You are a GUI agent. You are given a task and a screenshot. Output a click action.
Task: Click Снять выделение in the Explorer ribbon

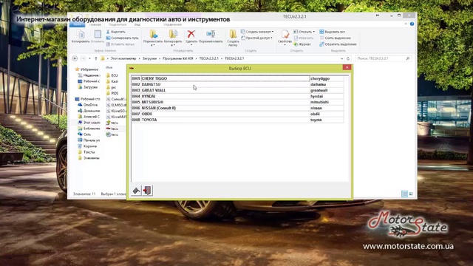(335, 38)
